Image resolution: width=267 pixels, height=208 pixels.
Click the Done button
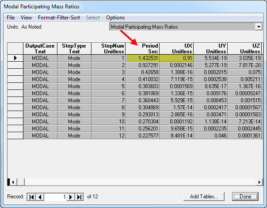[x=245, y=197]
